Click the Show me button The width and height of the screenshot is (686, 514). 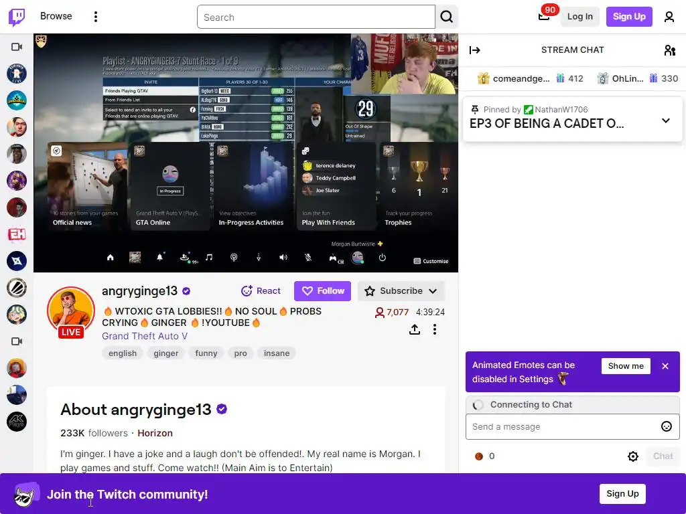tap(626, 366)
